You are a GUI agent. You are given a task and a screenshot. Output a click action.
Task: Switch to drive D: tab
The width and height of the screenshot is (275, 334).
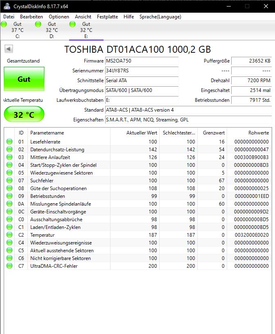pyautogui.click(x=52, y=30)
